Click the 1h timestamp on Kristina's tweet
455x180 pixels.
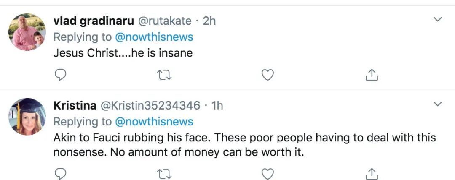coord(217,105)
